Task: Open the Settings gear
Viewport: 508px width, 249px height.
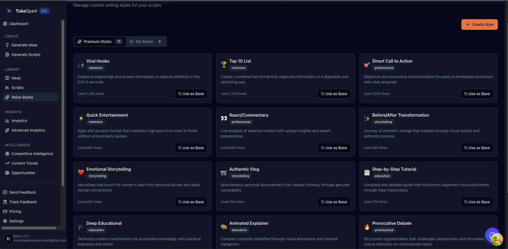Action: (x=16, y=221)
